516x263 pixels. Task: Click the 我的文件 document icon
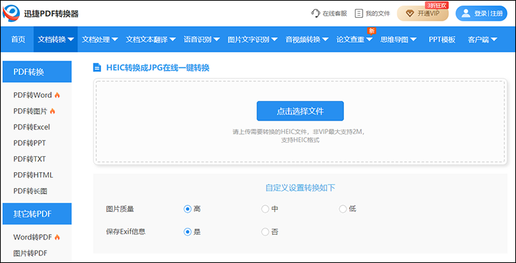pos(358,14)
